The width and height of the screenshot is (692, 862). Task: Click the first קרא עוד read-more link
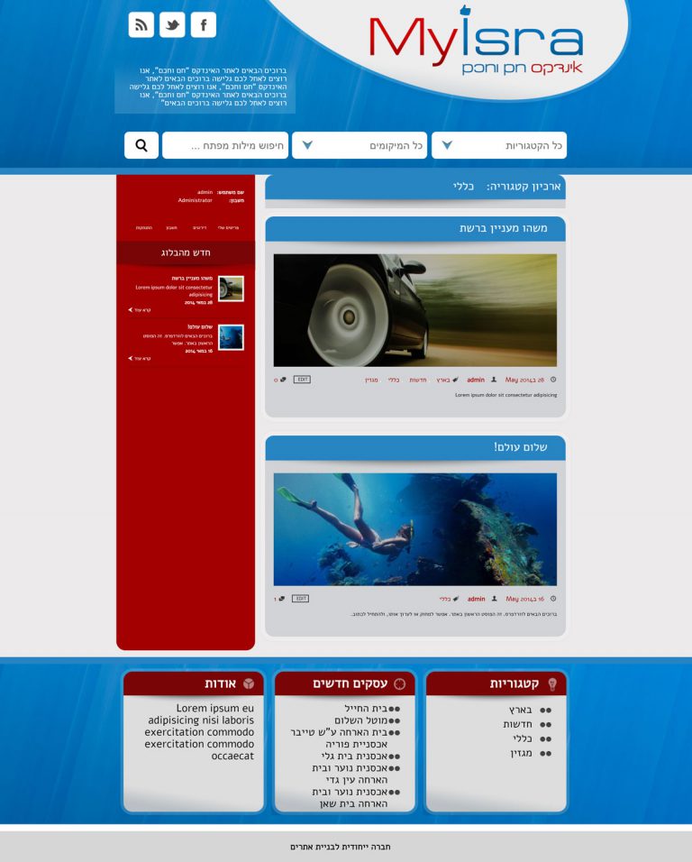(142, 310)
